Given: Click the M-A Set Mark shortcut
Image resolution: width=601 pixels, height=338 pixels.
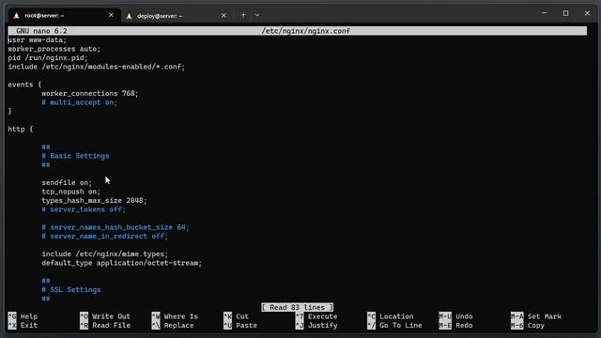Looking at the screenshot, I should (x=536, y=316).
